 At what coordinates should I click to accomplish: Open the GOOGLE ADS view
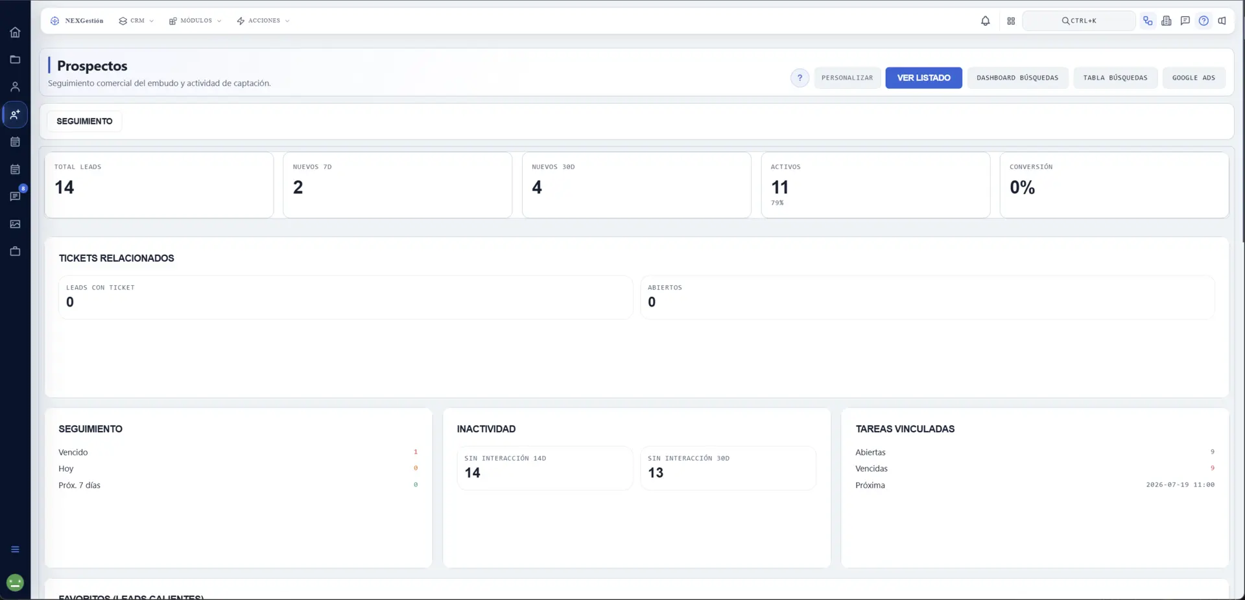click(x=1194, y=78)
